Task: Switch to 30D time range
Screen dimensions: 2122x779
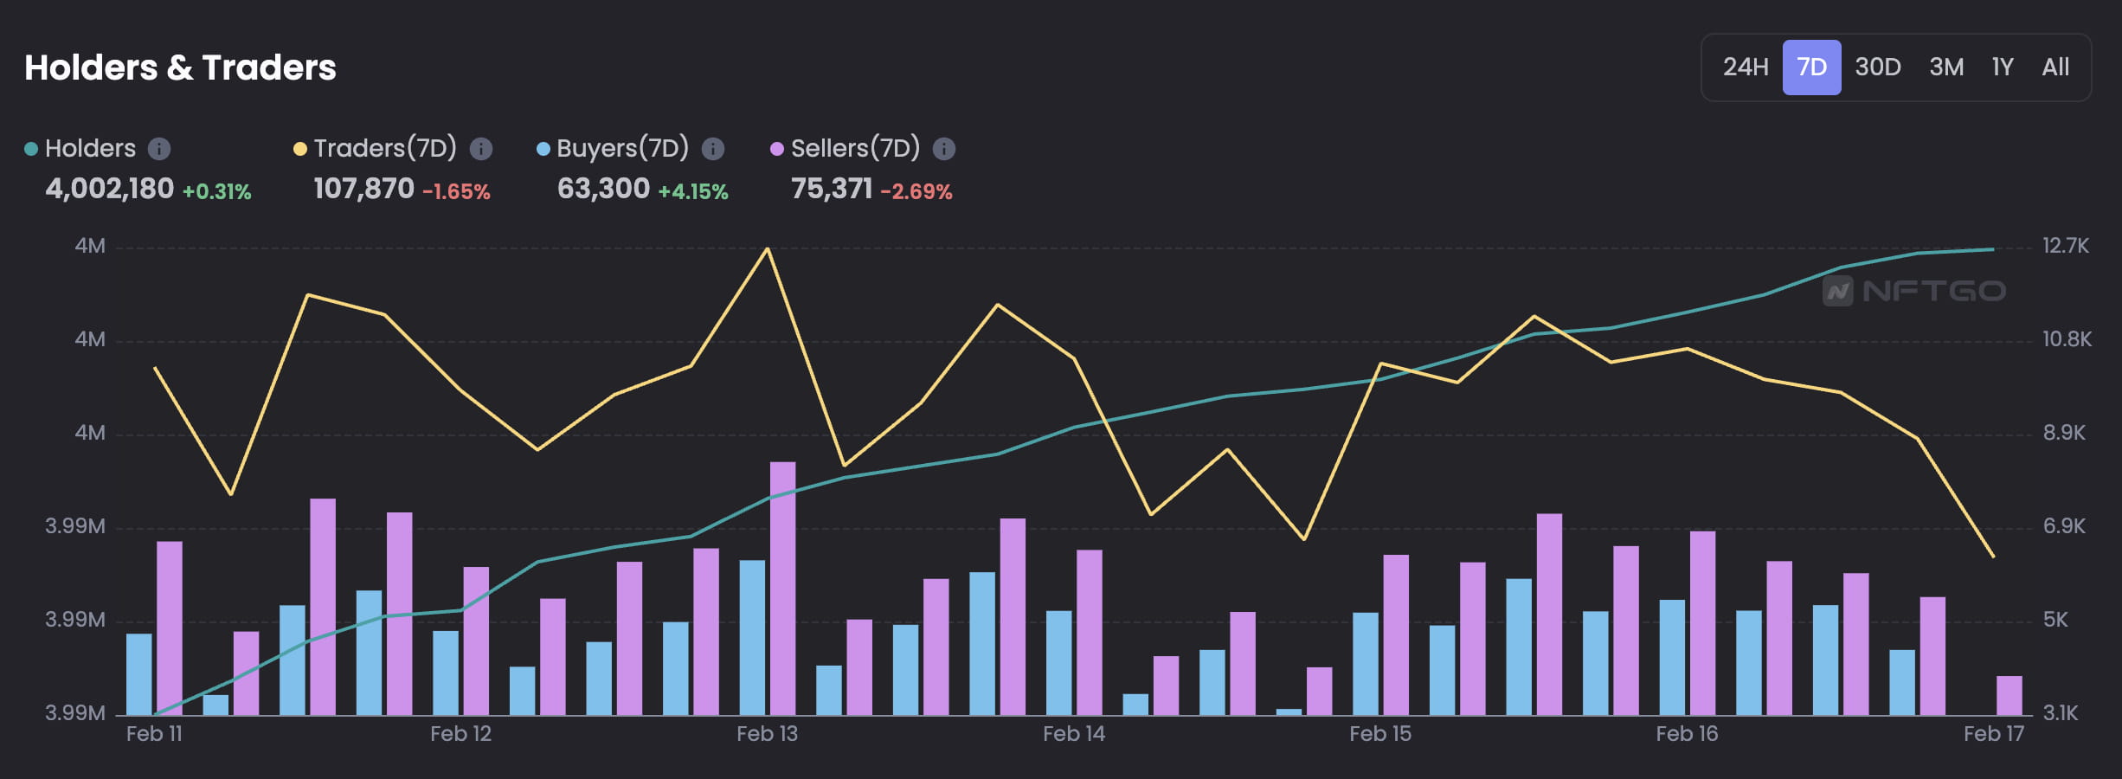Action: click(1878, 68)
